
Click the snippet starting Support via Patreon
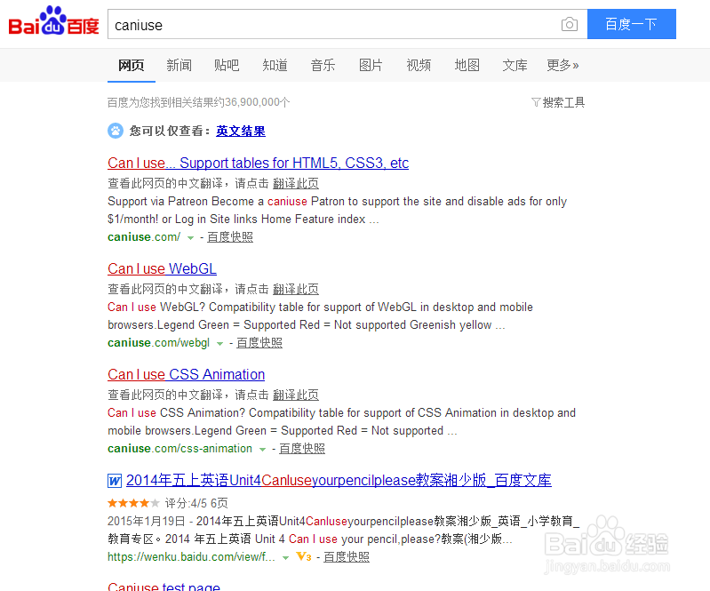(338, 210)
